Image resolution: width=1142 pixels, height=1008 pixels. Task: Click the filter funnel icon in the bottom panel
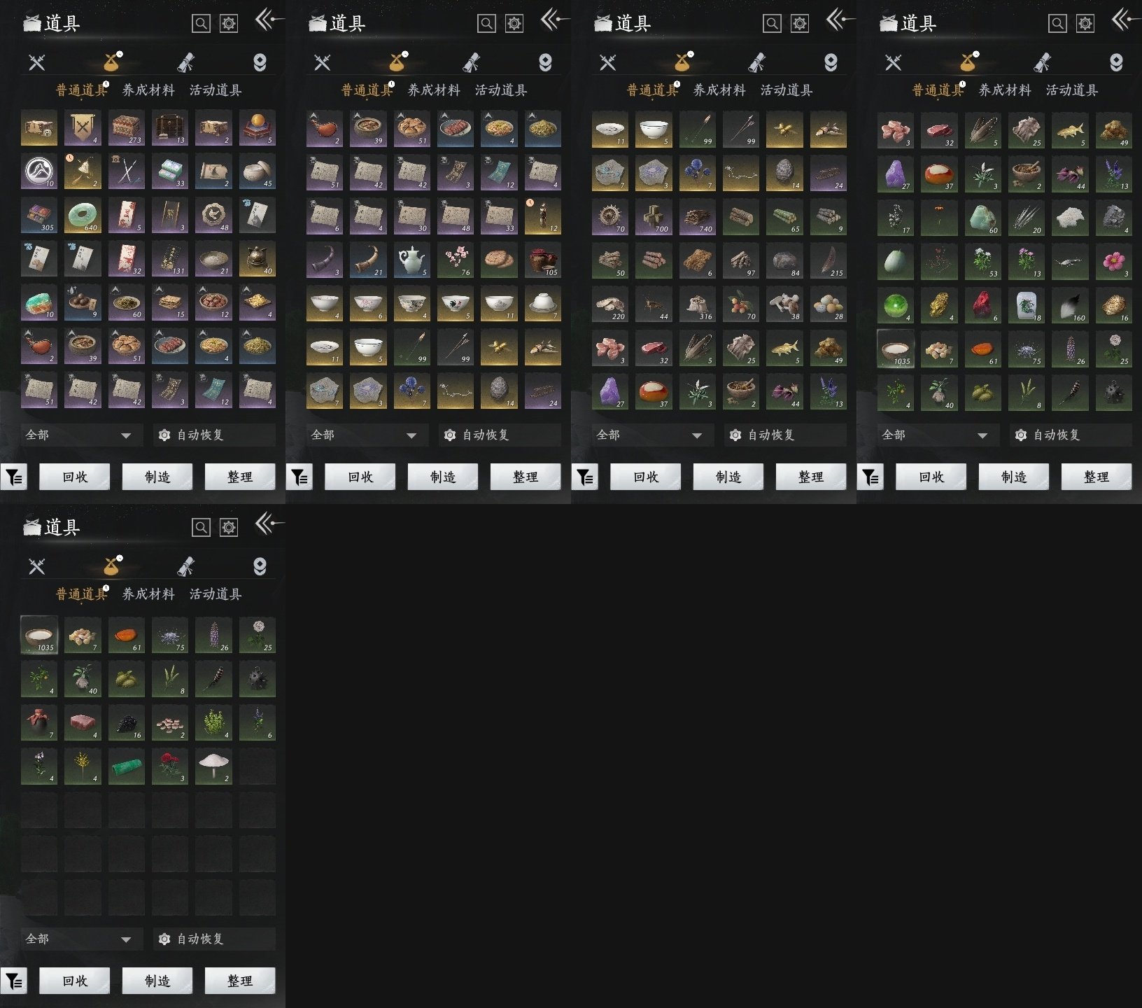tap(14, 981)
